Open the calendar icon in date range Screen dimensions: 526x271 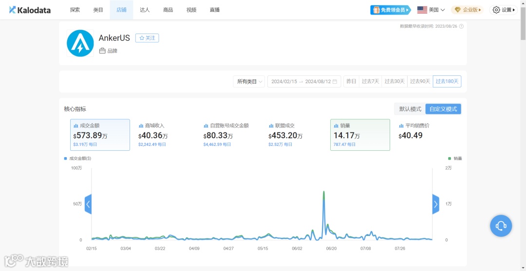point(335,81)
